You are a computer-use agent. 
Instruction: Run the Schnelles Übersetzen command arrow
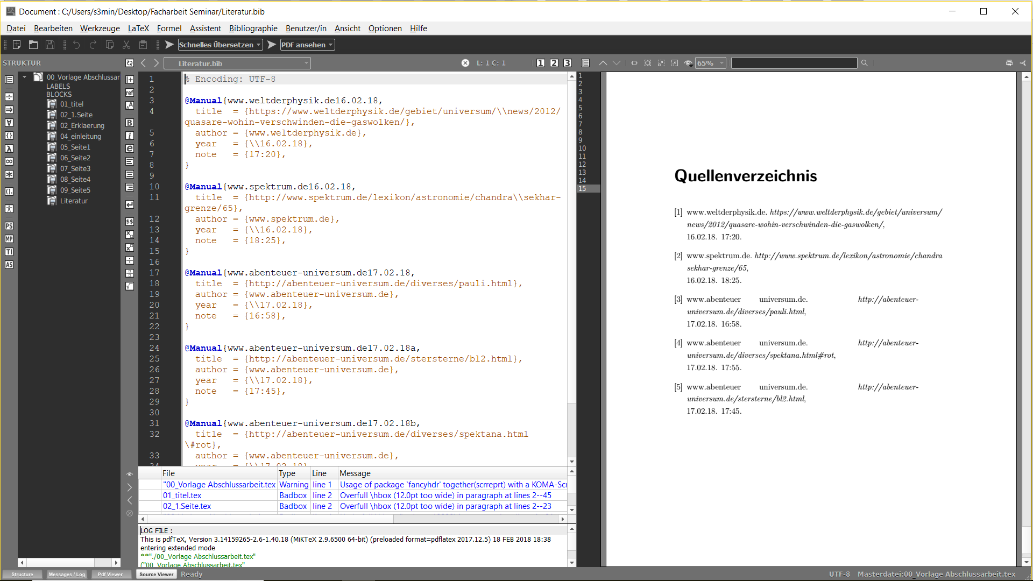click(169, 45)
